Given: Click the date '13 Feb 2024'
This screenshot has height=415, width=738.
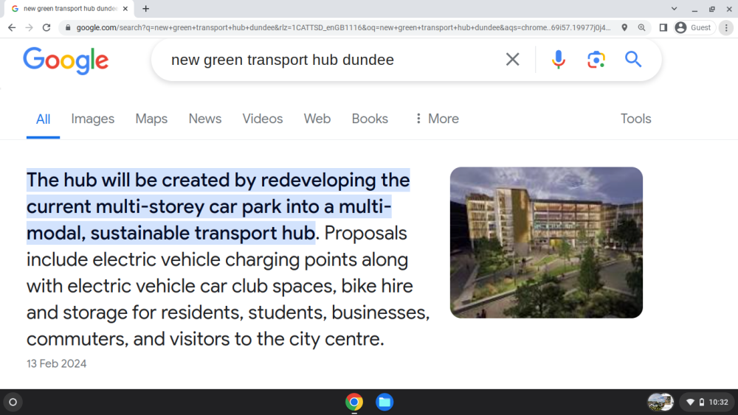Looking at the screenshot, I should coord(57,364).
